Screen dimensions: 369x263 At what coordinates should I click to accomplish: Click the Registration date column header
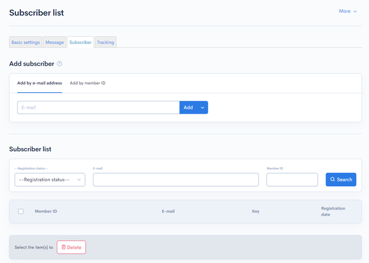coord(333,211)
